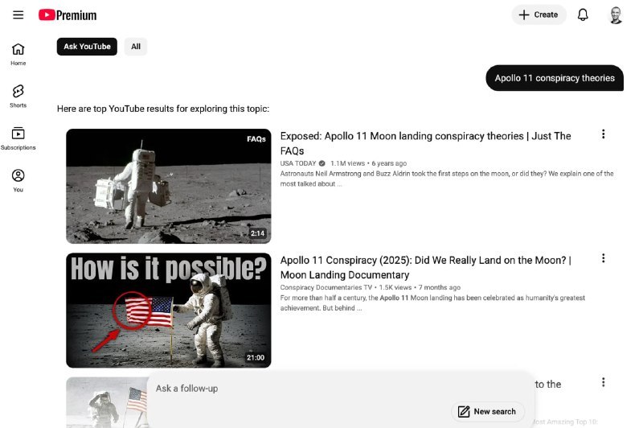Visit Conspiracy Documentaries TV channel
The image size is (643, 428).
326,287
